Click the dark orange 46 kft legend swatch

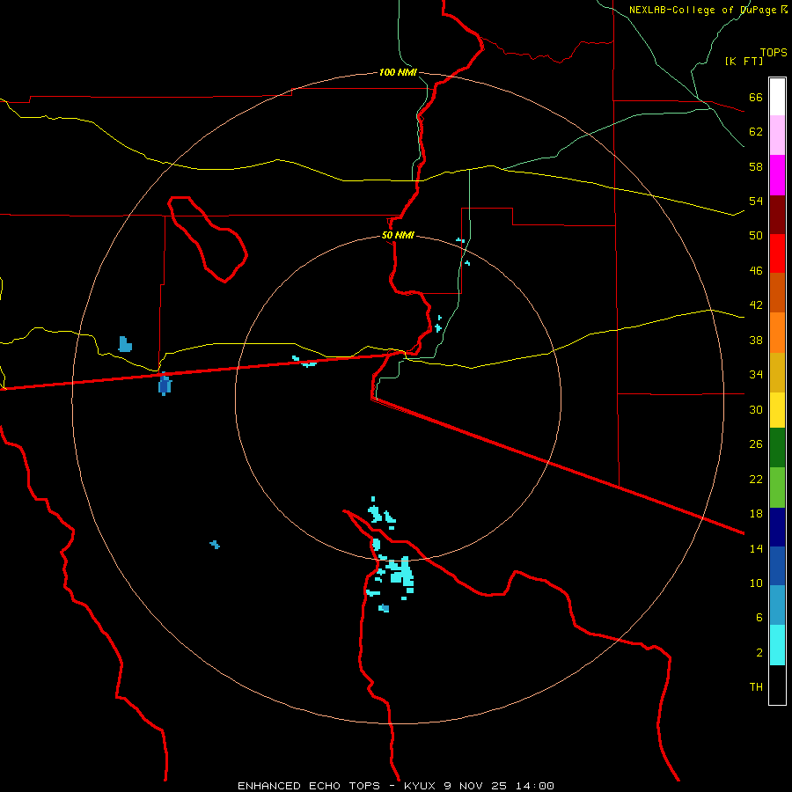pos(777,292)
